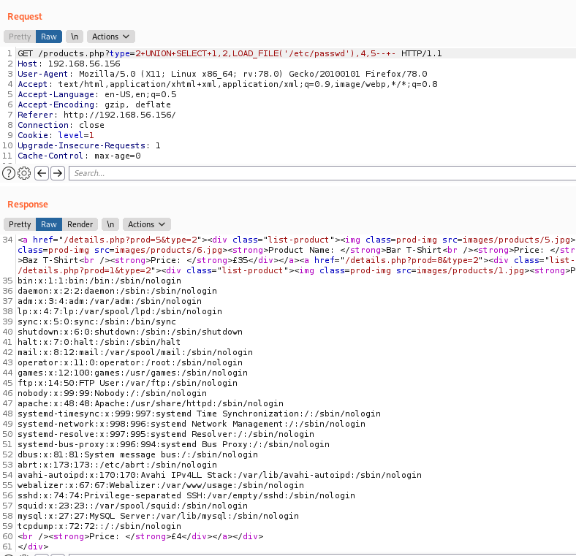This screenshot has height=556, width=576.
Task: Click the systemd-resolve response line
Action: 166,435
